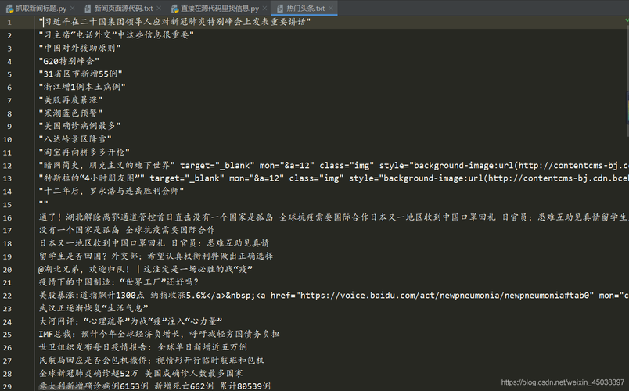
Task: Click the Python file icon of 直接在源代码里找信息.py
Action: [x=174, y=9]
